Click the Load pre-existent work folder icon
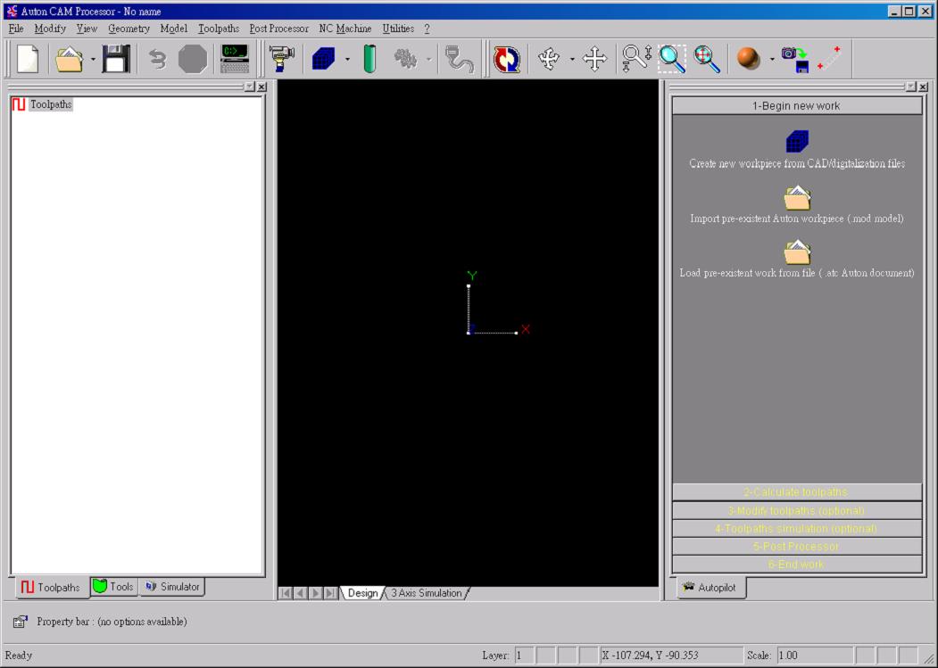The height and width of the screenshot is (668, 938). (797, 252)
